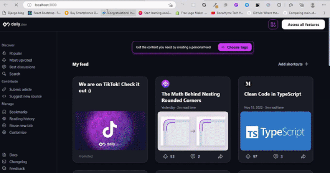This screenshot has height=173, width=330.
Task: Open the browser Favorites star icon
Action: 291,5
